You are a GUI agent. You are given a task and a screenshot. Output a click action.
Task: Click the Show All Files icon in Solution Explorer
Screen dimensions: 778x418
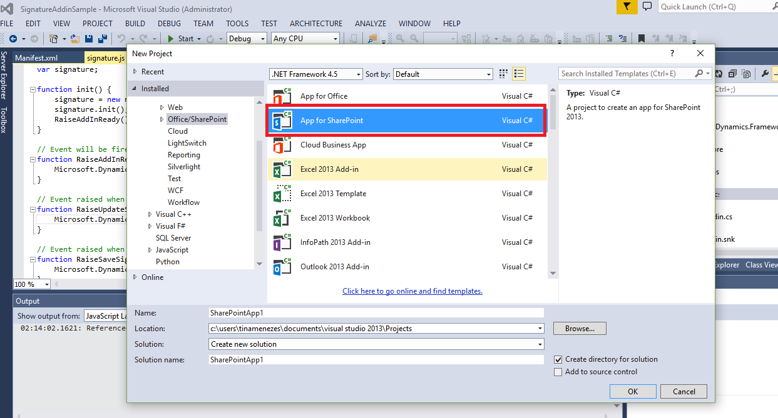(x=747, y=74)
